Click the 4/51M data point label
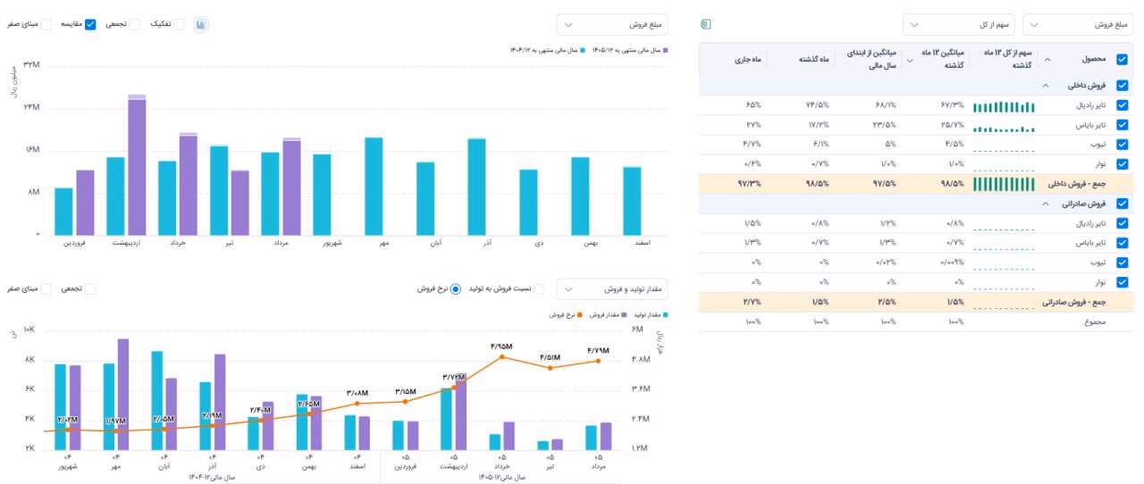1144x484 pixels. 550,357
